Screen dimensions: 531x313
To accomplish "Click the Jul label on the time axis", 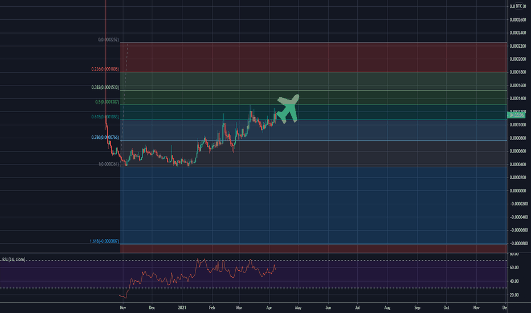I will (x=357, y=307).
